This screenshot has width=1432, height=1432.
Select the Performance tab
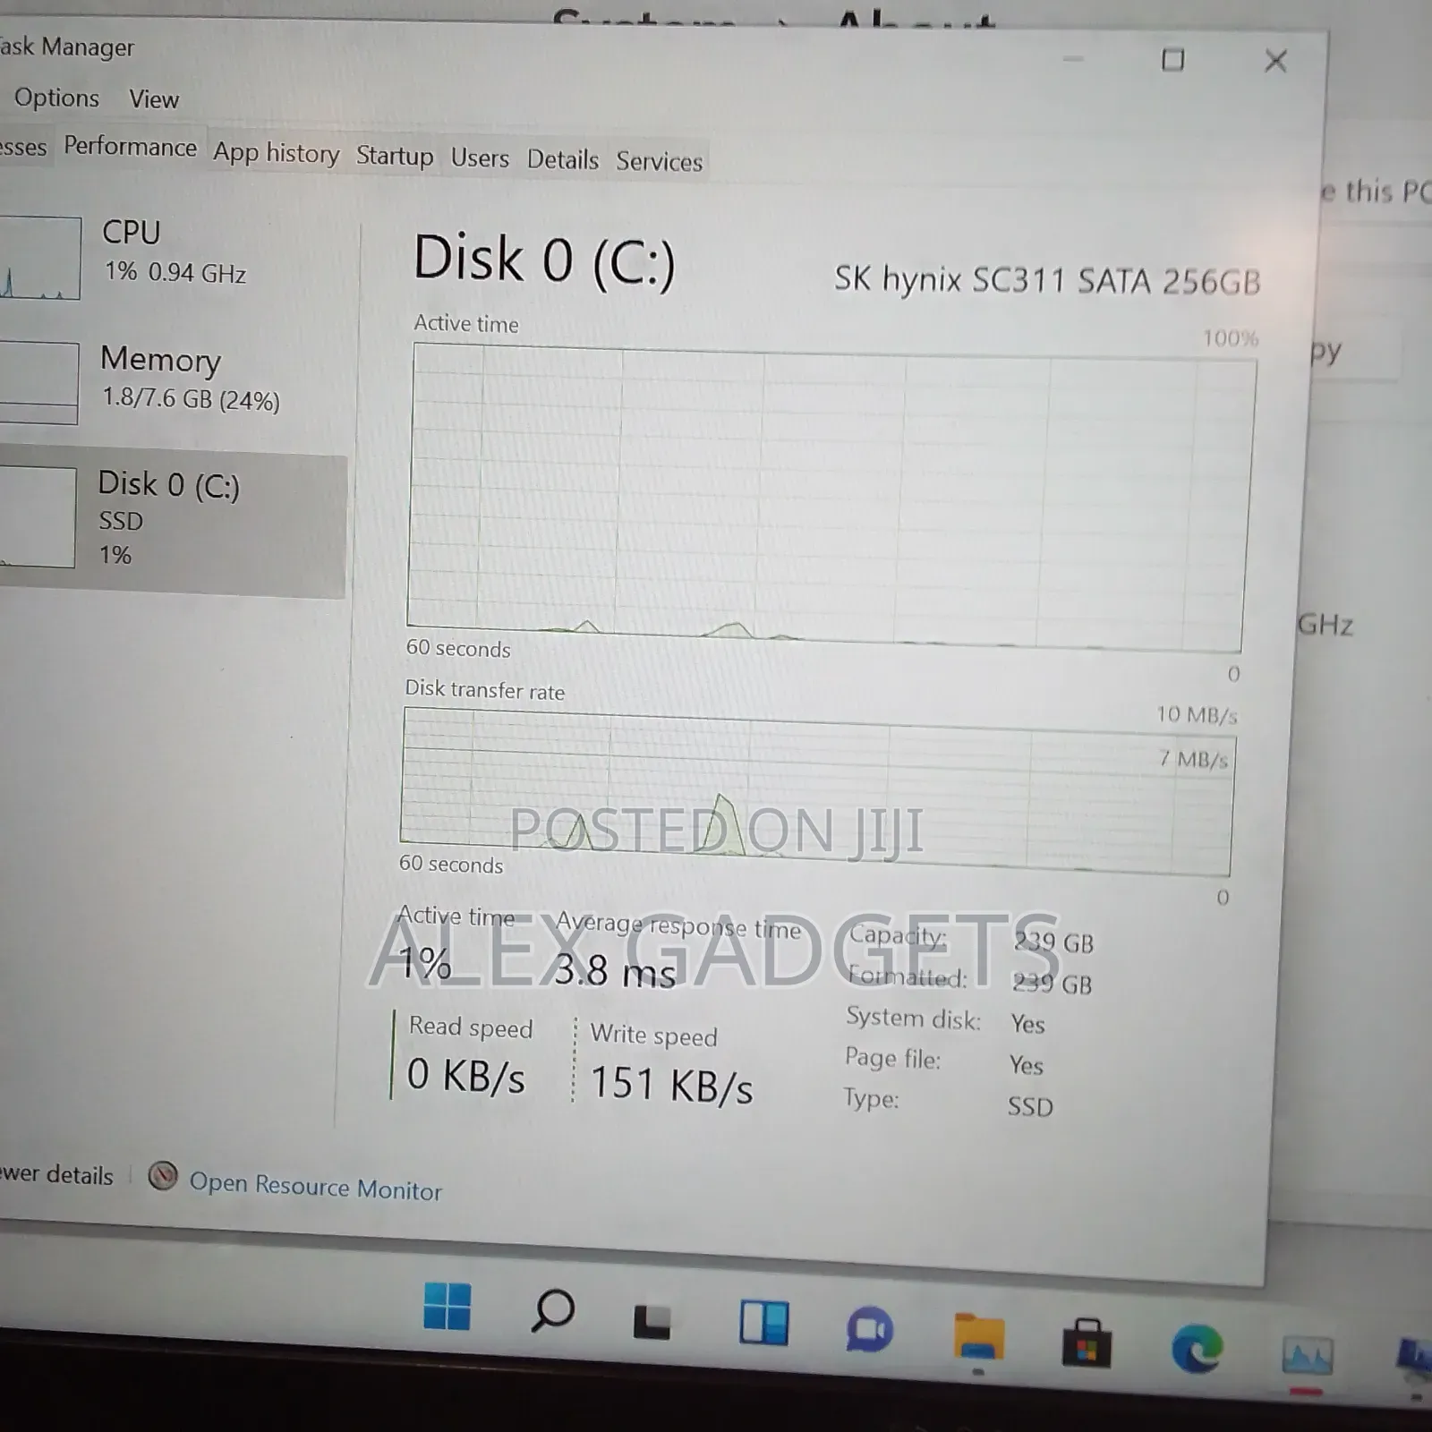click(131, 147)
